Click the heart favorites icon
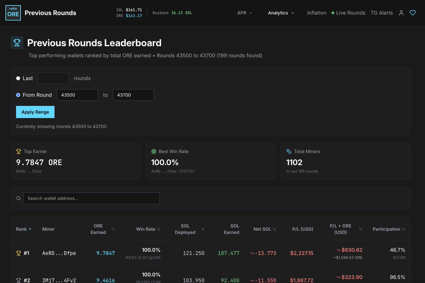The height and width of the screenshot is (283, 425). 413,13
